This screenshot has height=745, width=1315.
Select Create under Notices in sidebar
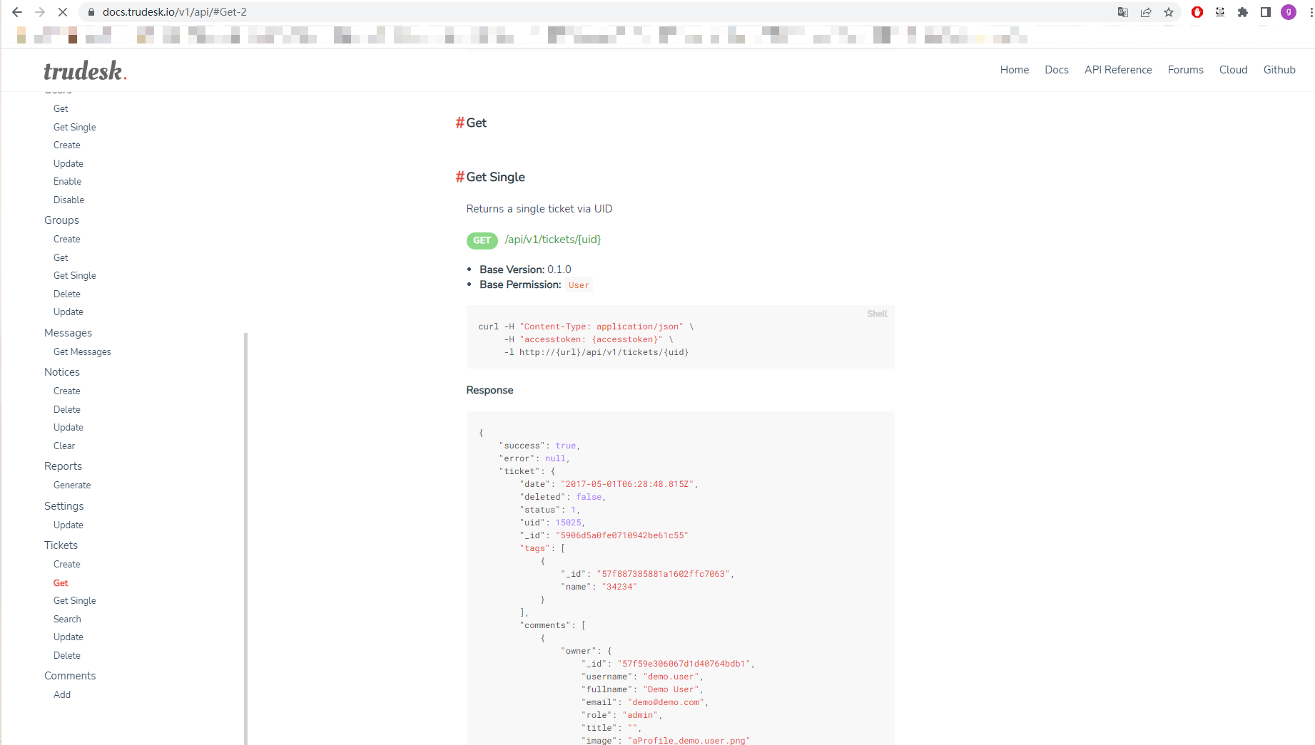pos(67,391)
